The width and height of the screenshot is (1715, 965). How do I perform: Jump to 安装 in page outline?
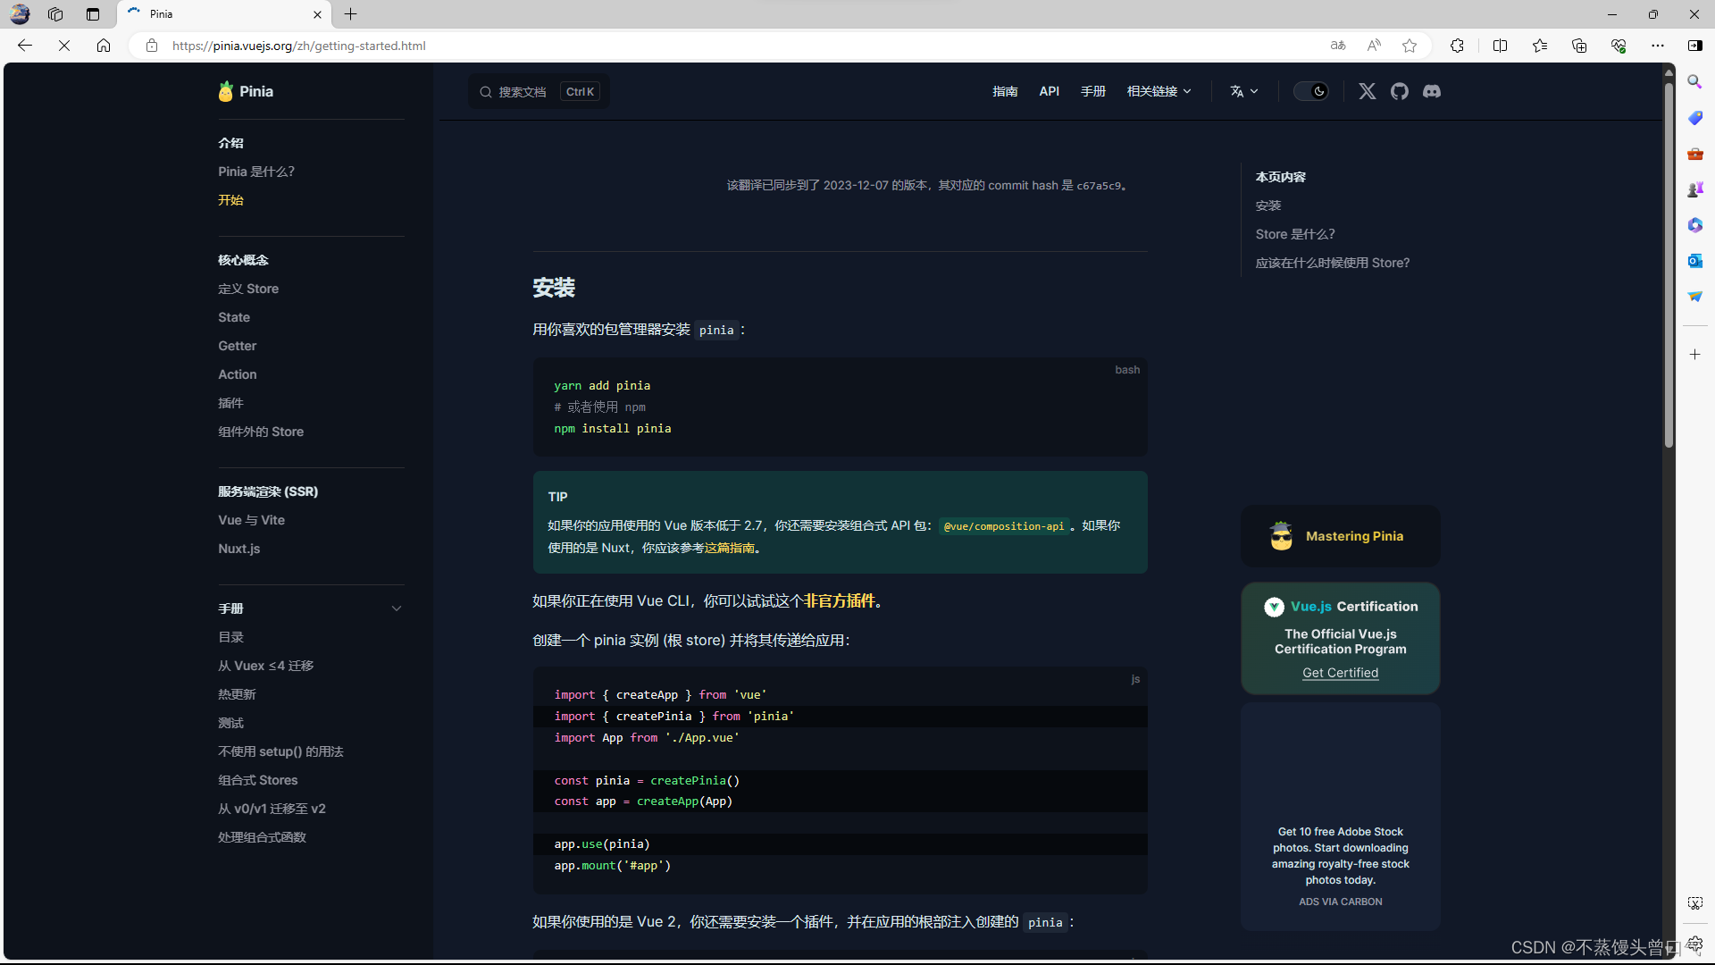point(1267,206)
